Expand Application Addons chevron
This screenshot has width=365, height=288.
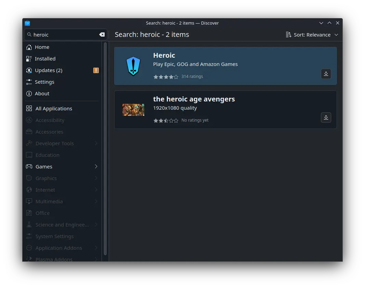(x=96, y=248)
